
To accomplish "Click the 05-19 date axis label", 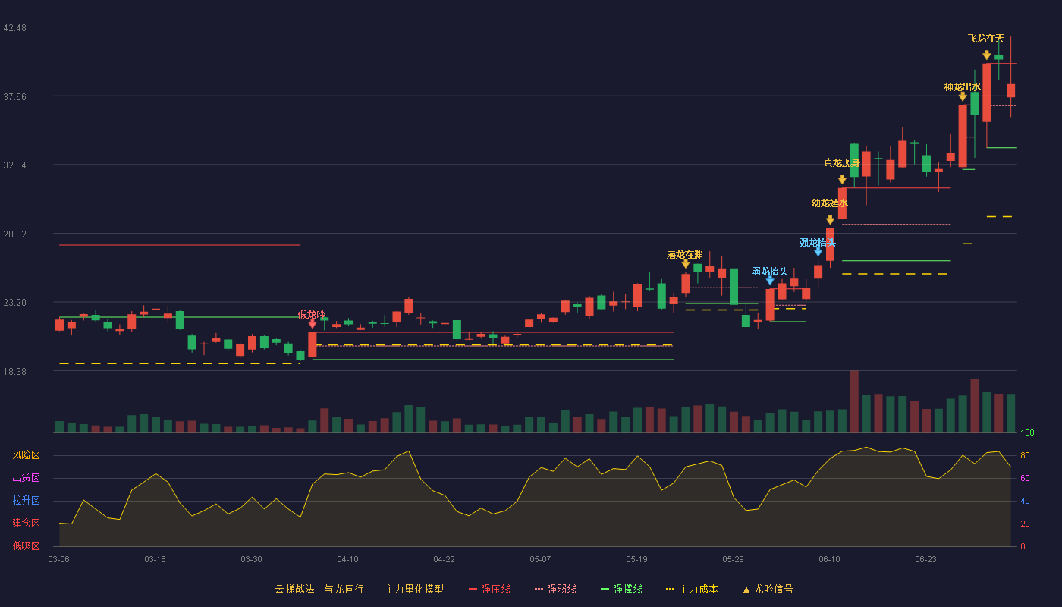I will point(636,559).
